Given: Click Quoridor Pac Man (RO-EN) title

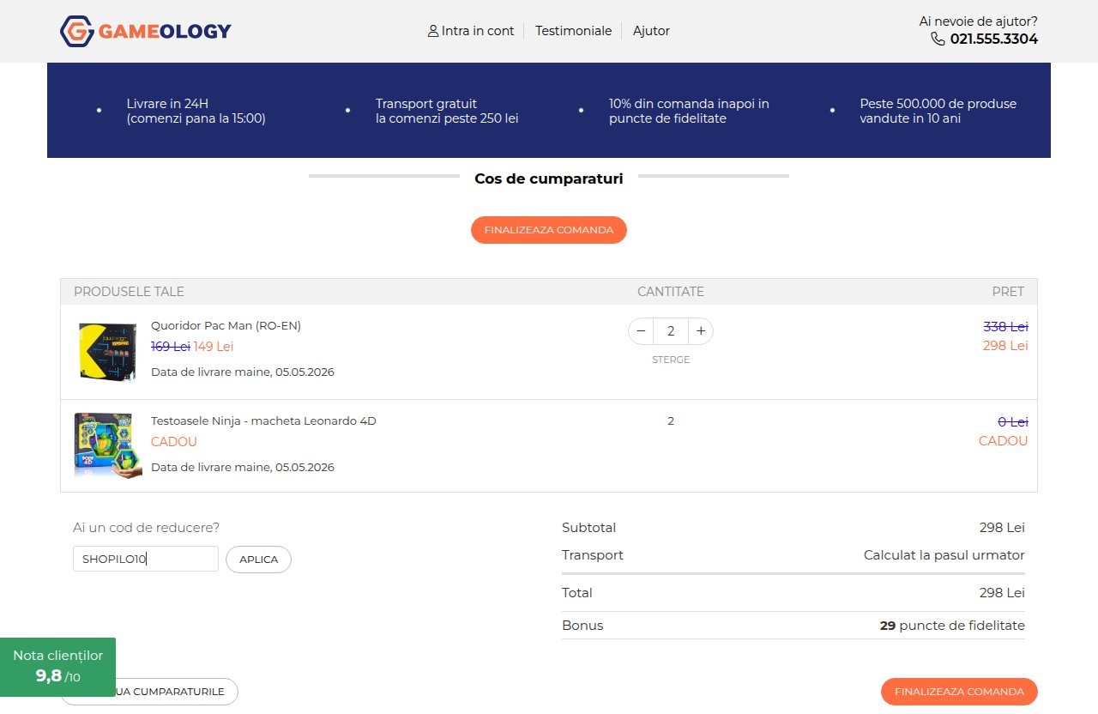Looking at the screenshot, I should tap(226, 325).
